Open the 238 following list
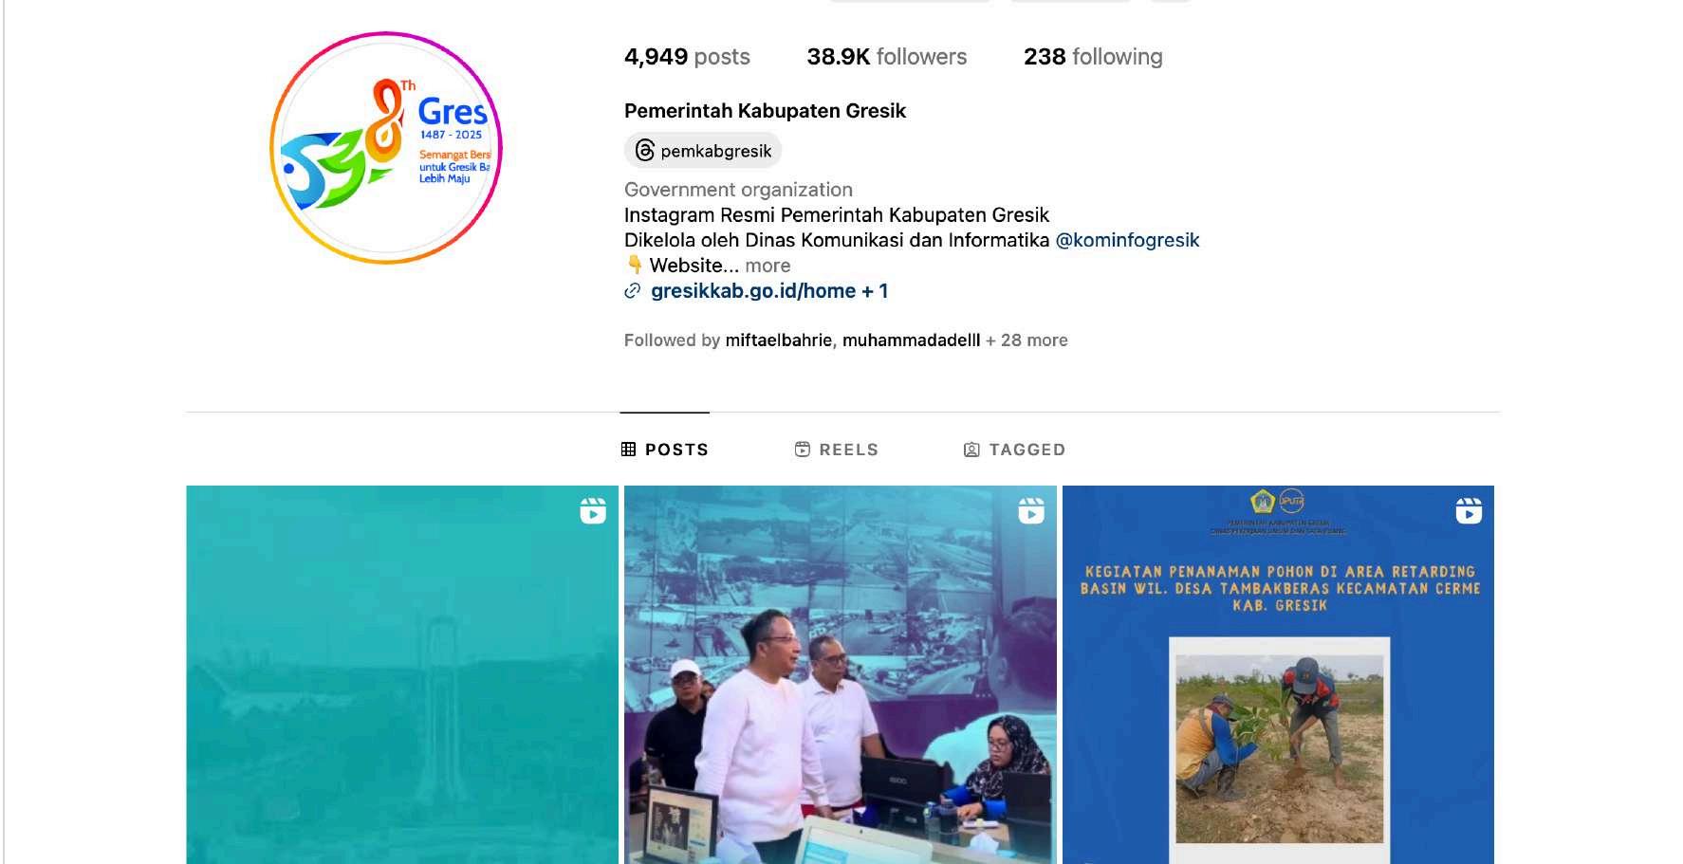This screenshot has height=864, width=1683. click(x=1093, y=57)
